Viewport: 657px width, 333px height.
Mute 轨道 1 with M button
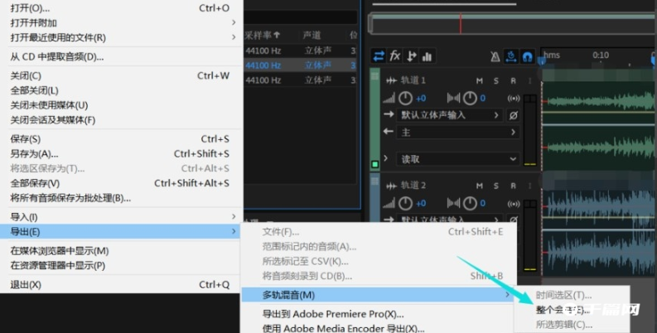480,81
